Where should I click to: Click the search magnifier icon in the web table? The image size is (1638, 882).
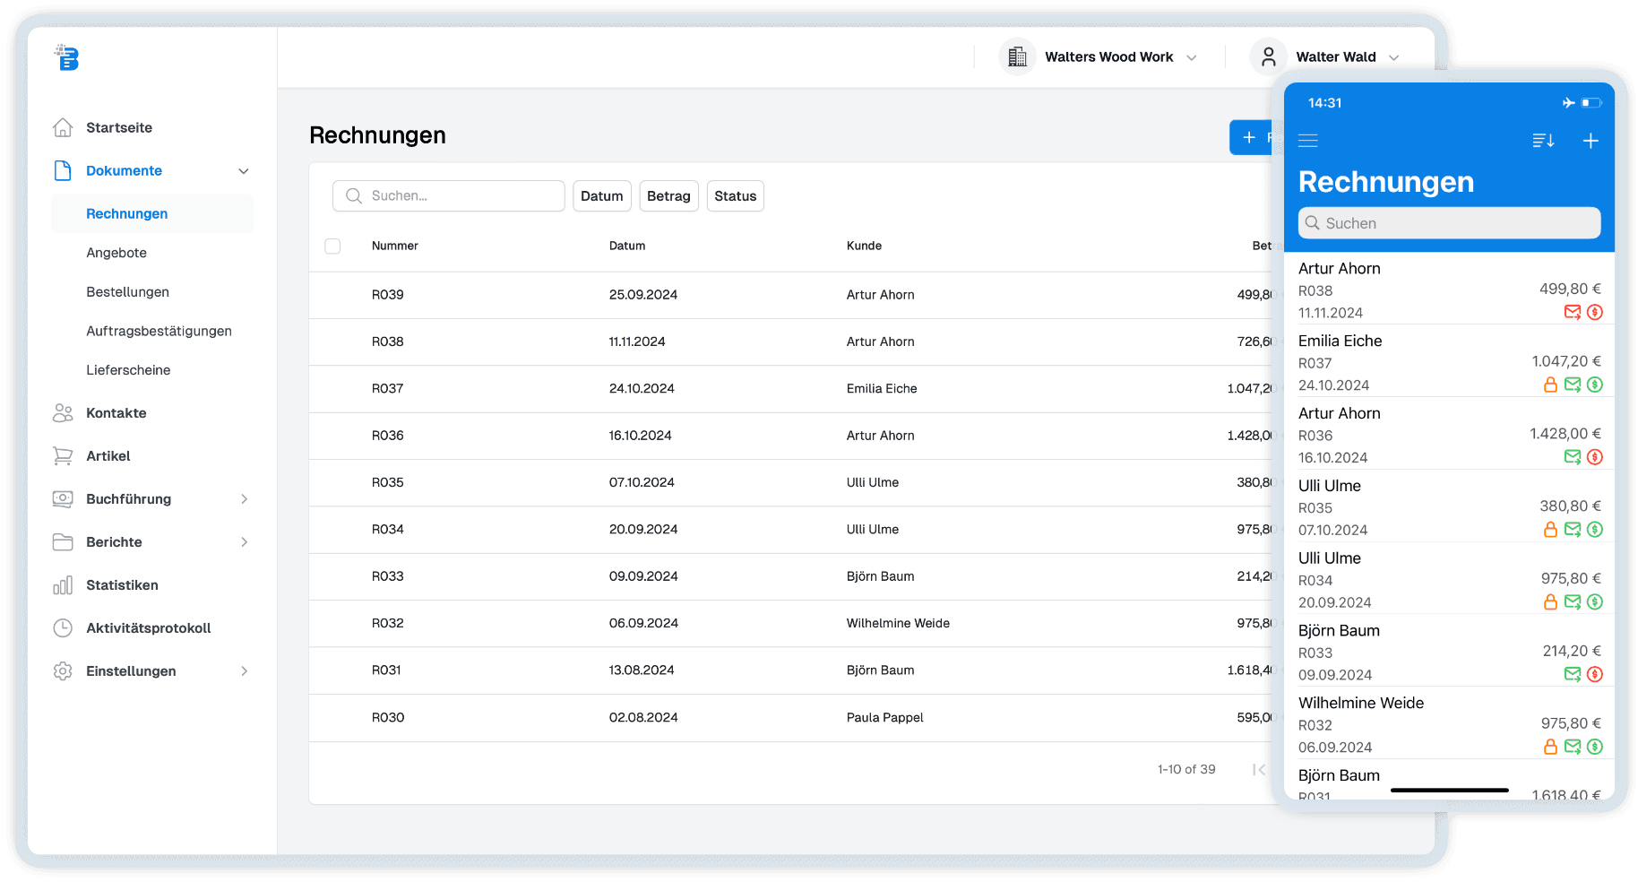tap(354, 195)
